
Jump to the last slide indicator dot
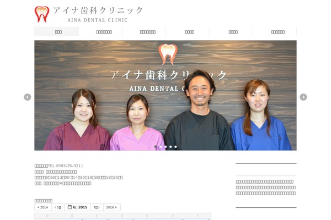(x=175, y=146)
